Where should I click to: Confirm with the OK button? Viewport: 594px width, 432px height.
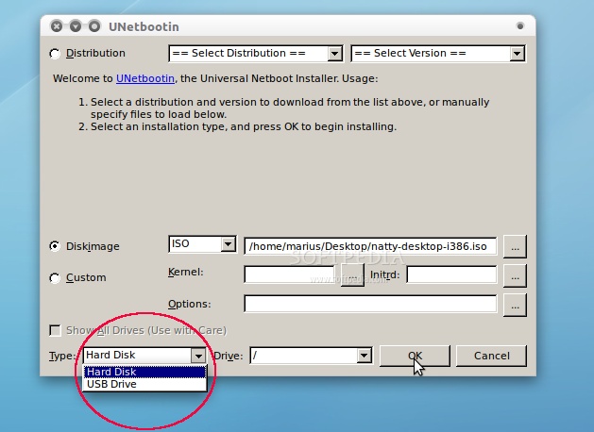415,356
